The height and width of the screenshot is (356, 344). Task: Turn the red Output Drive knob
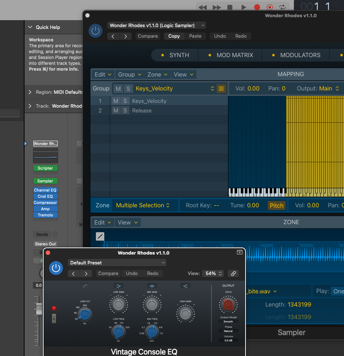click(228, 305)
